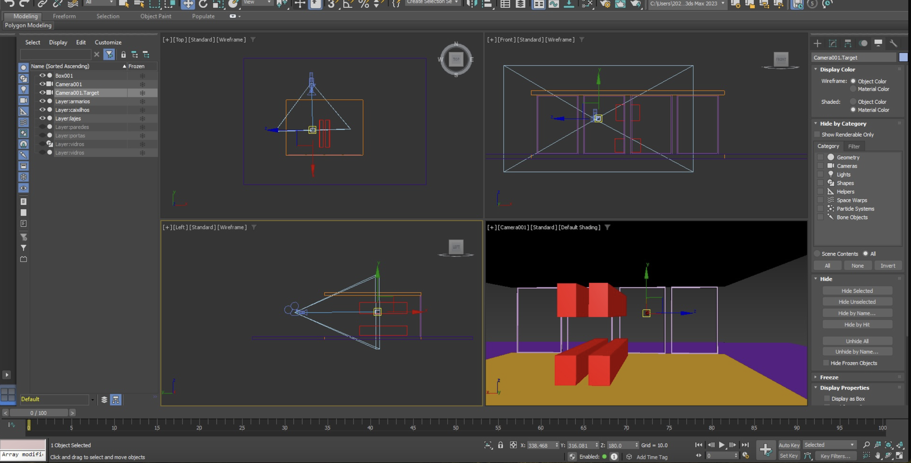Click the large Set Keys plus icon
This screenshot has width=911, height=463.
tap(765, 450)
